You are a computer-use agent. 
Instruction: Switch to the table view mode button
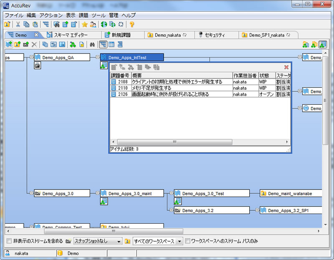(111, 44)
